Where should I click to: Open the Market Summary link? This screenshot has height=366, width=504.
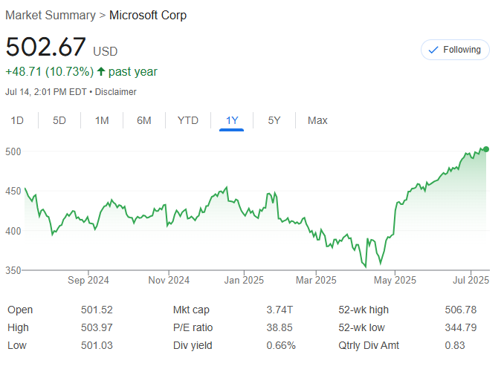point(51,15)
